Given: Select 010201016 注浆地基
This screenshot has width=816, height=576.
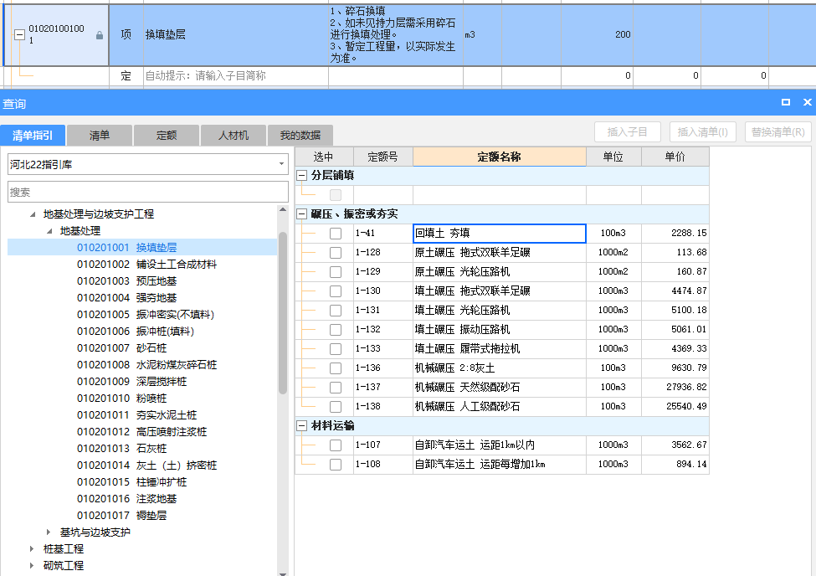Looking at the screenshot, I should 127,498.
